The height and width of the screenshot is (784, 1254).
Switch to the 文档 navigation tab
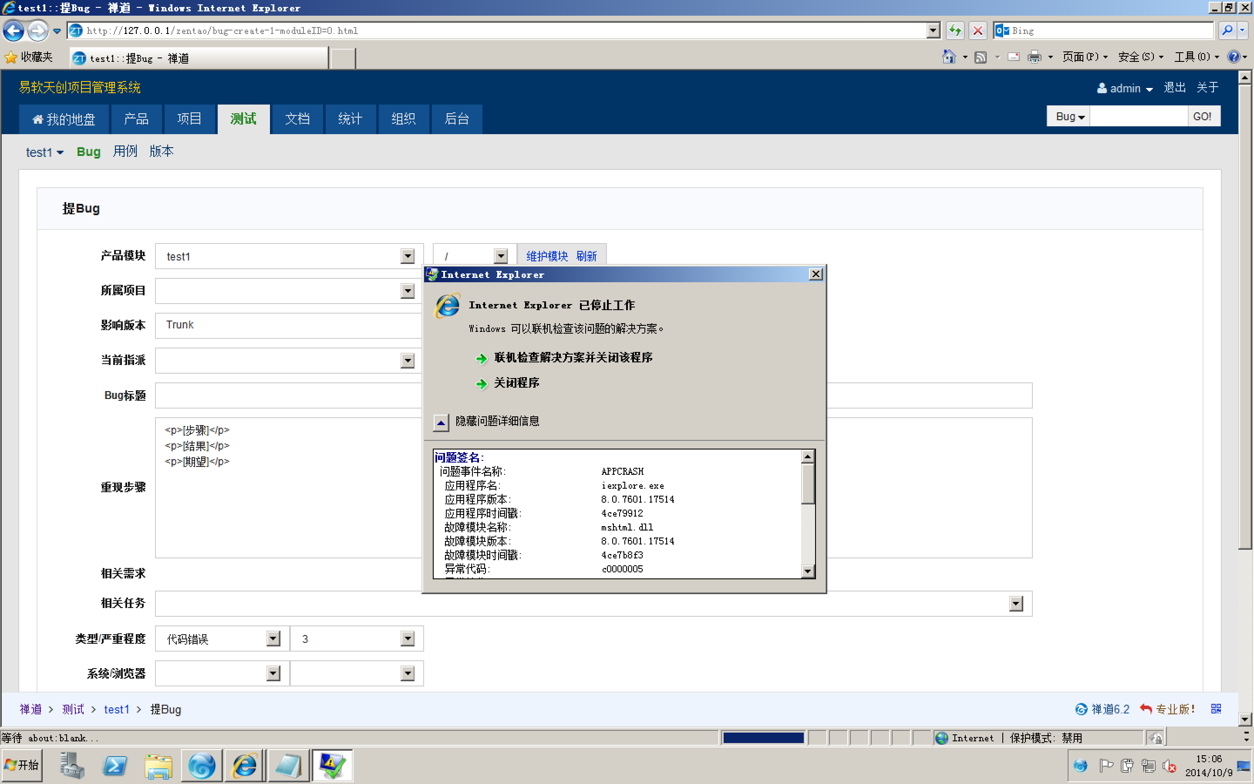(297, 119)
